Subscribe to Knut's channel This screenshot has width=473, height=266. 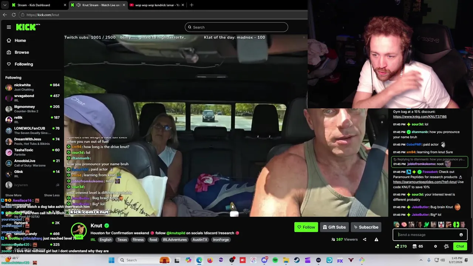click(366, 227)
